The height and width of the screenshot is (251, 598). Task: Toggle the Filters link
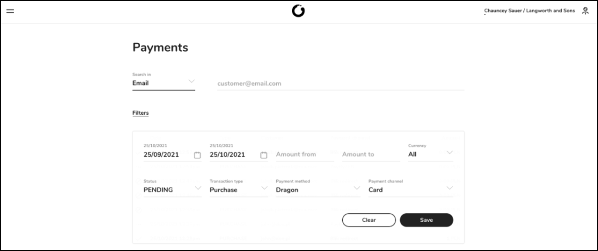(140, 113)
